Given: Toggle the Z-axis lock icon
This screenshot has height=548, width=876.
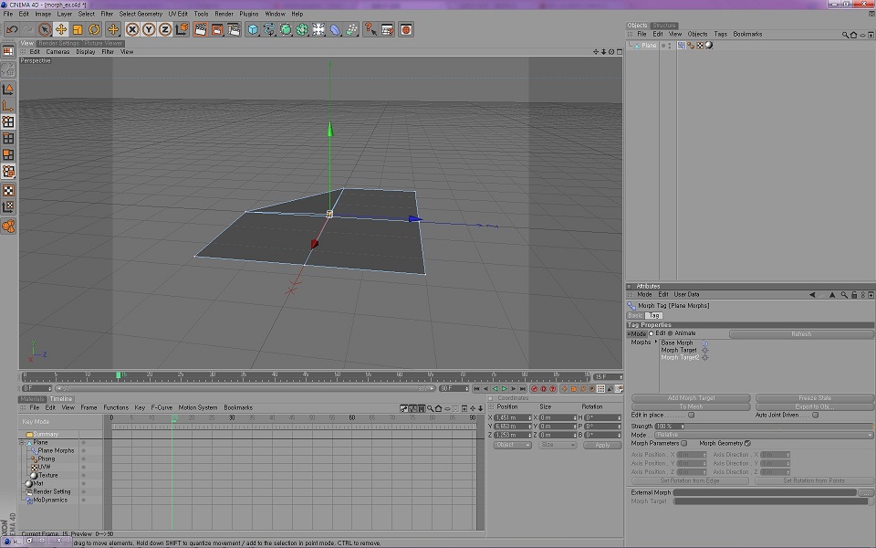Looking at the screenshot, I should 165,29.
